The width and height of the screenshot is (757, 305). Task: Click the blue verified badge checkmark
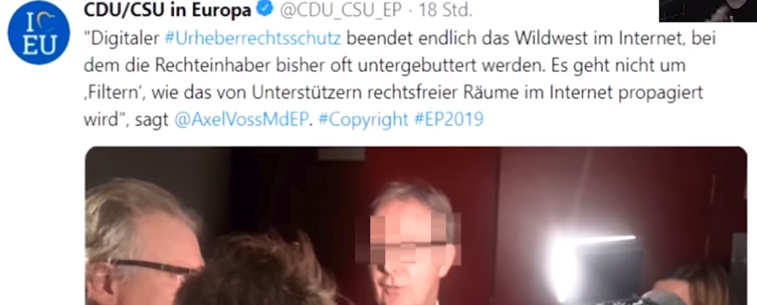(262, 10)
